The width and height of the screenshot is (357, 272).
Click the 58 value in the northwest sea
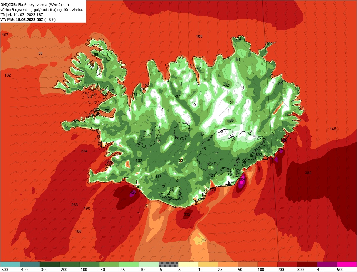click(40, 54)
